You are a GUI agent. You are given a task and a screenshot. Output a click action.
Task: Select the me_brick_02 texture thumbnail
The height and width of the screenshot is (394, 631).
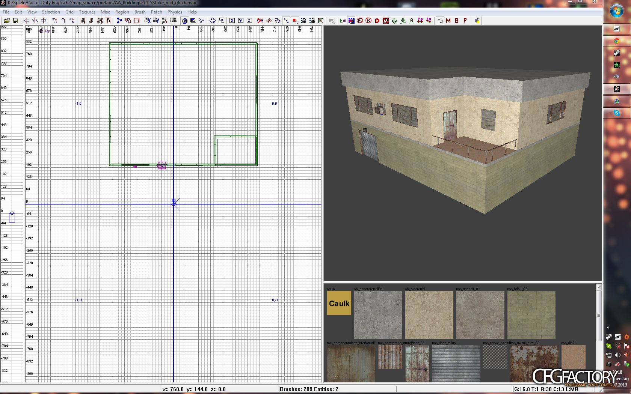point(531,315)
